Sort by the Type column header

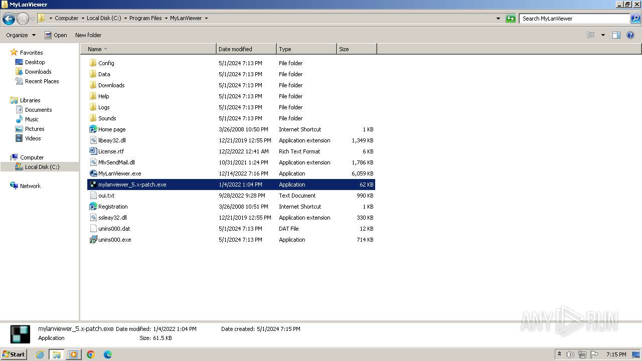306,49
